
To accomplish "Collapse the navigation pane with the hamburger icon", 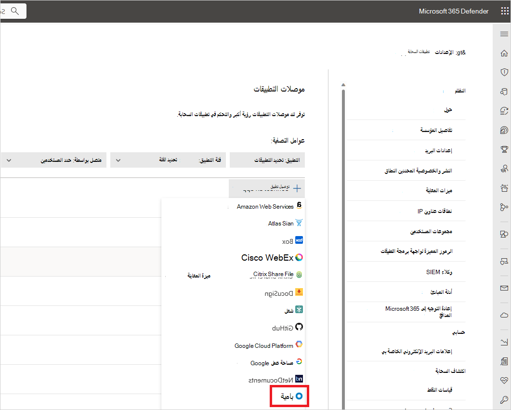I will point(504,34).
